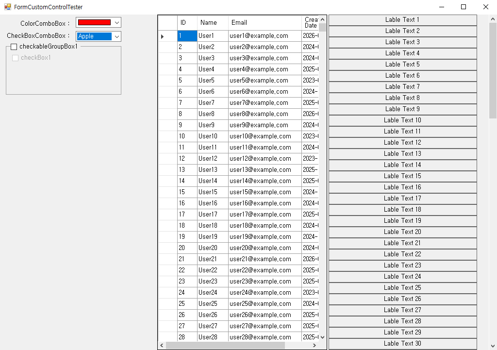The image size is (497, 350).
Task: Click the Name cell User26
Action: (x=213, y=315)
